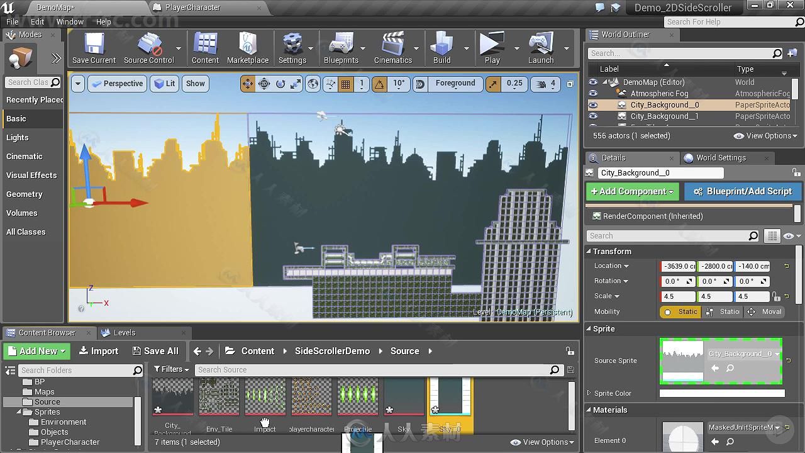Reset Location to default yellow arrow
Viewport: 805px width, 453px height.
[786, 266]
